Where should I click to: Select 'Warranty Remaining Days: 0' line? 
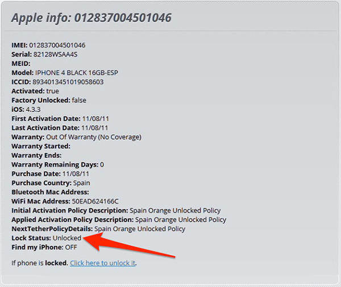click(57, 165)
